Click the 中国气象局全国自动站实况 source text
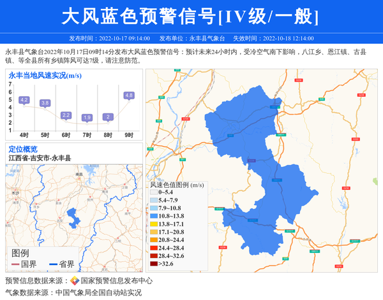Image resolution: width=383 pixels, height=300 pixels. tap(98, 293)
